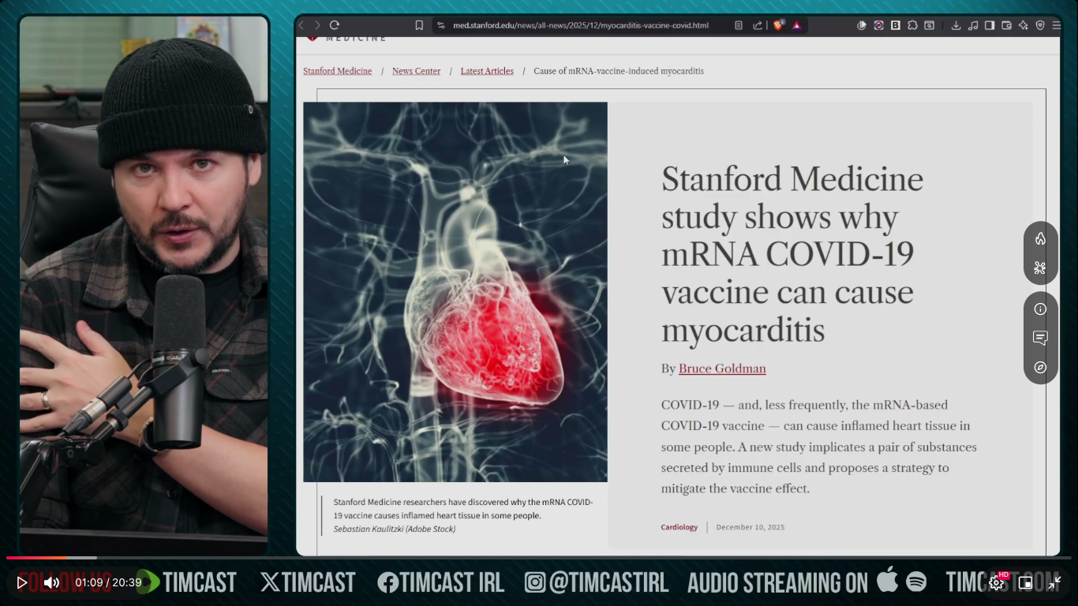Screen dimensions: 1078x606
Task: Go to News Center breadcrumb
Action: point(417,71)
